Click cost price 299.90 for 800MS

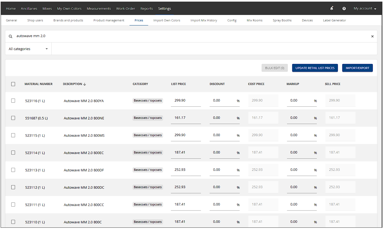[263, 135]
